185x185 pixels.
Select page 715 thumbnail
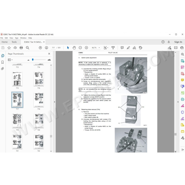[x=17, y=79]
